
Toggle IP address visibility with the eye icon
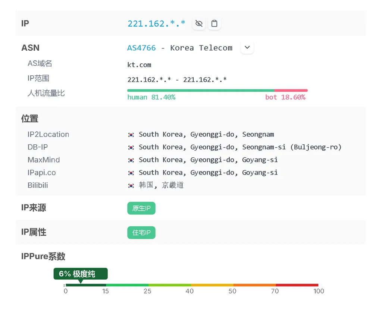pyautogui.click(x=198, y=23)
